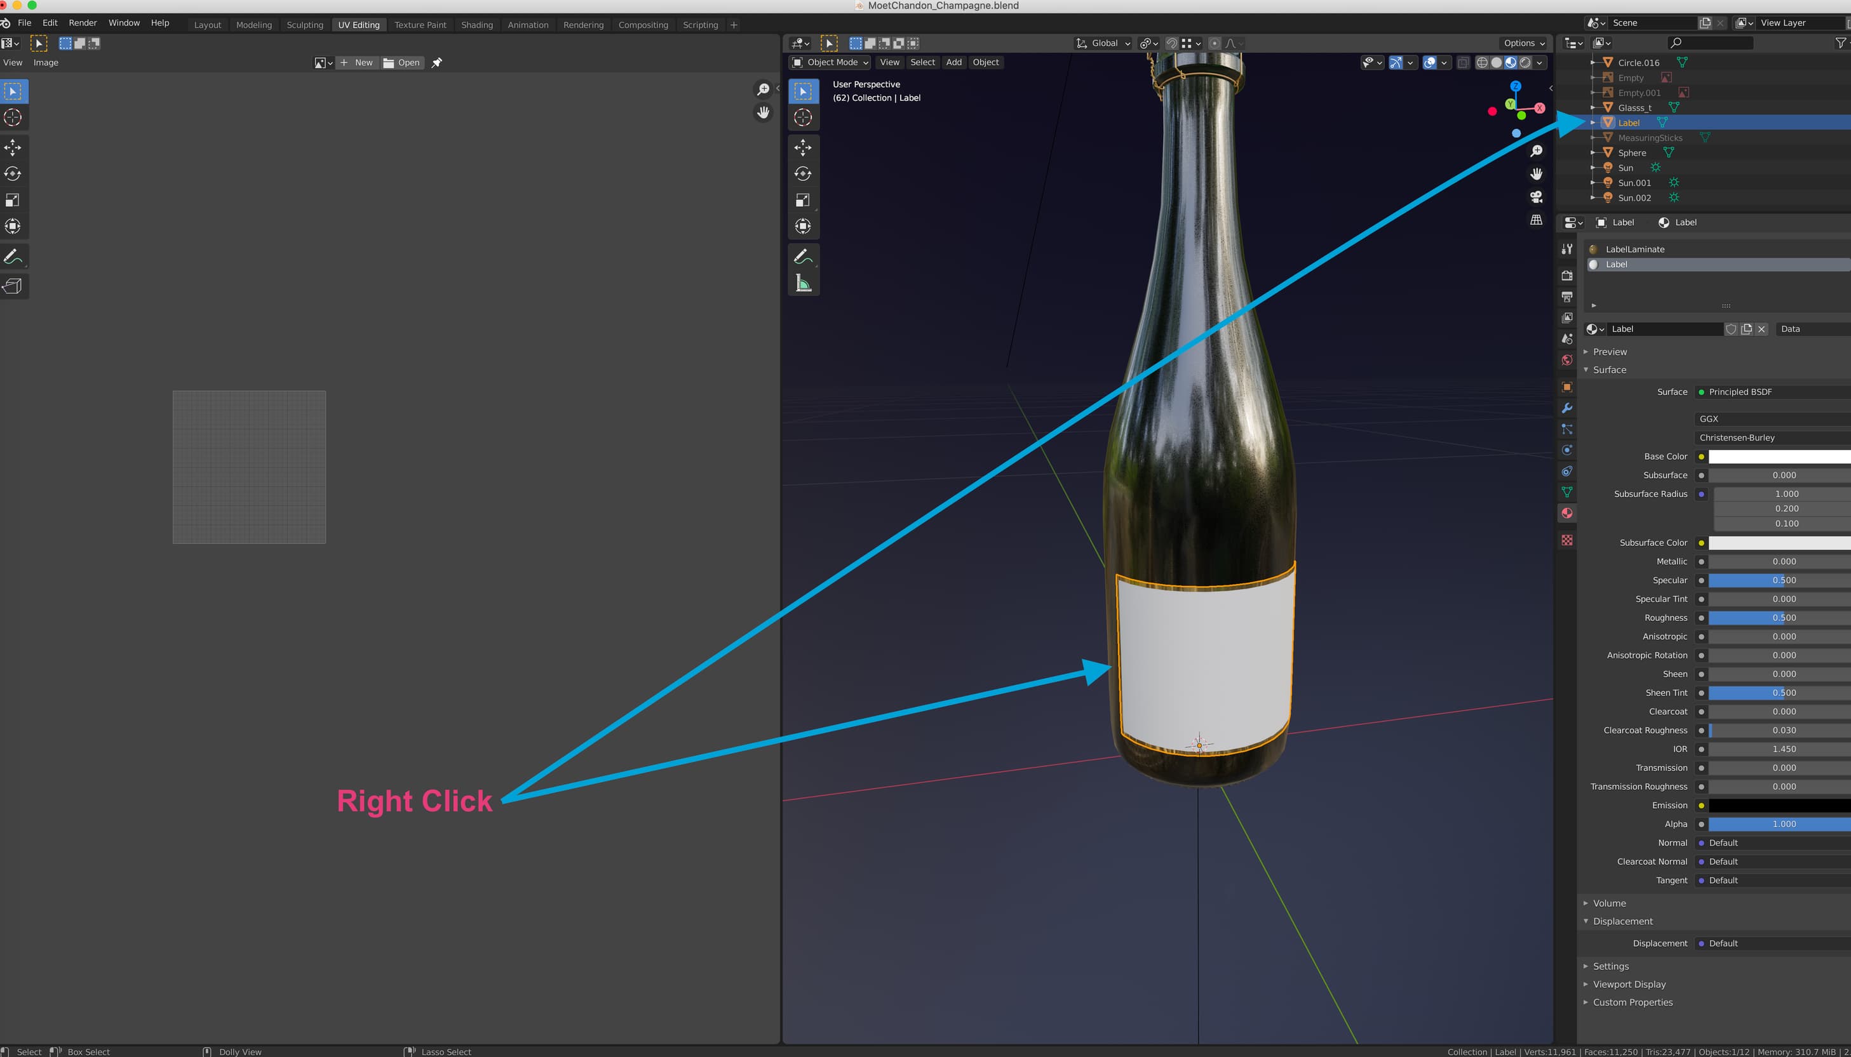Open the Options dropdown in viewport
This screenshot has height=1057, width=1851.
(x=1523, y=44)
